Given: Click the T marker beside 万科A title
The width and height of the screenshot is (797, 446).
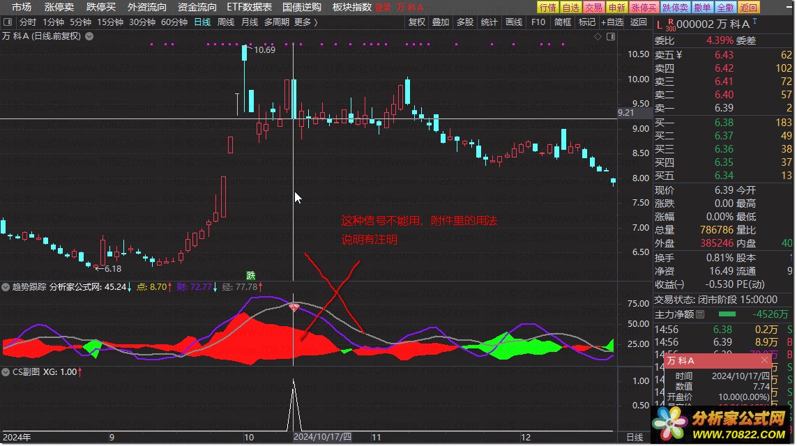Looking at the screenshot, I should tap(754, 22).
